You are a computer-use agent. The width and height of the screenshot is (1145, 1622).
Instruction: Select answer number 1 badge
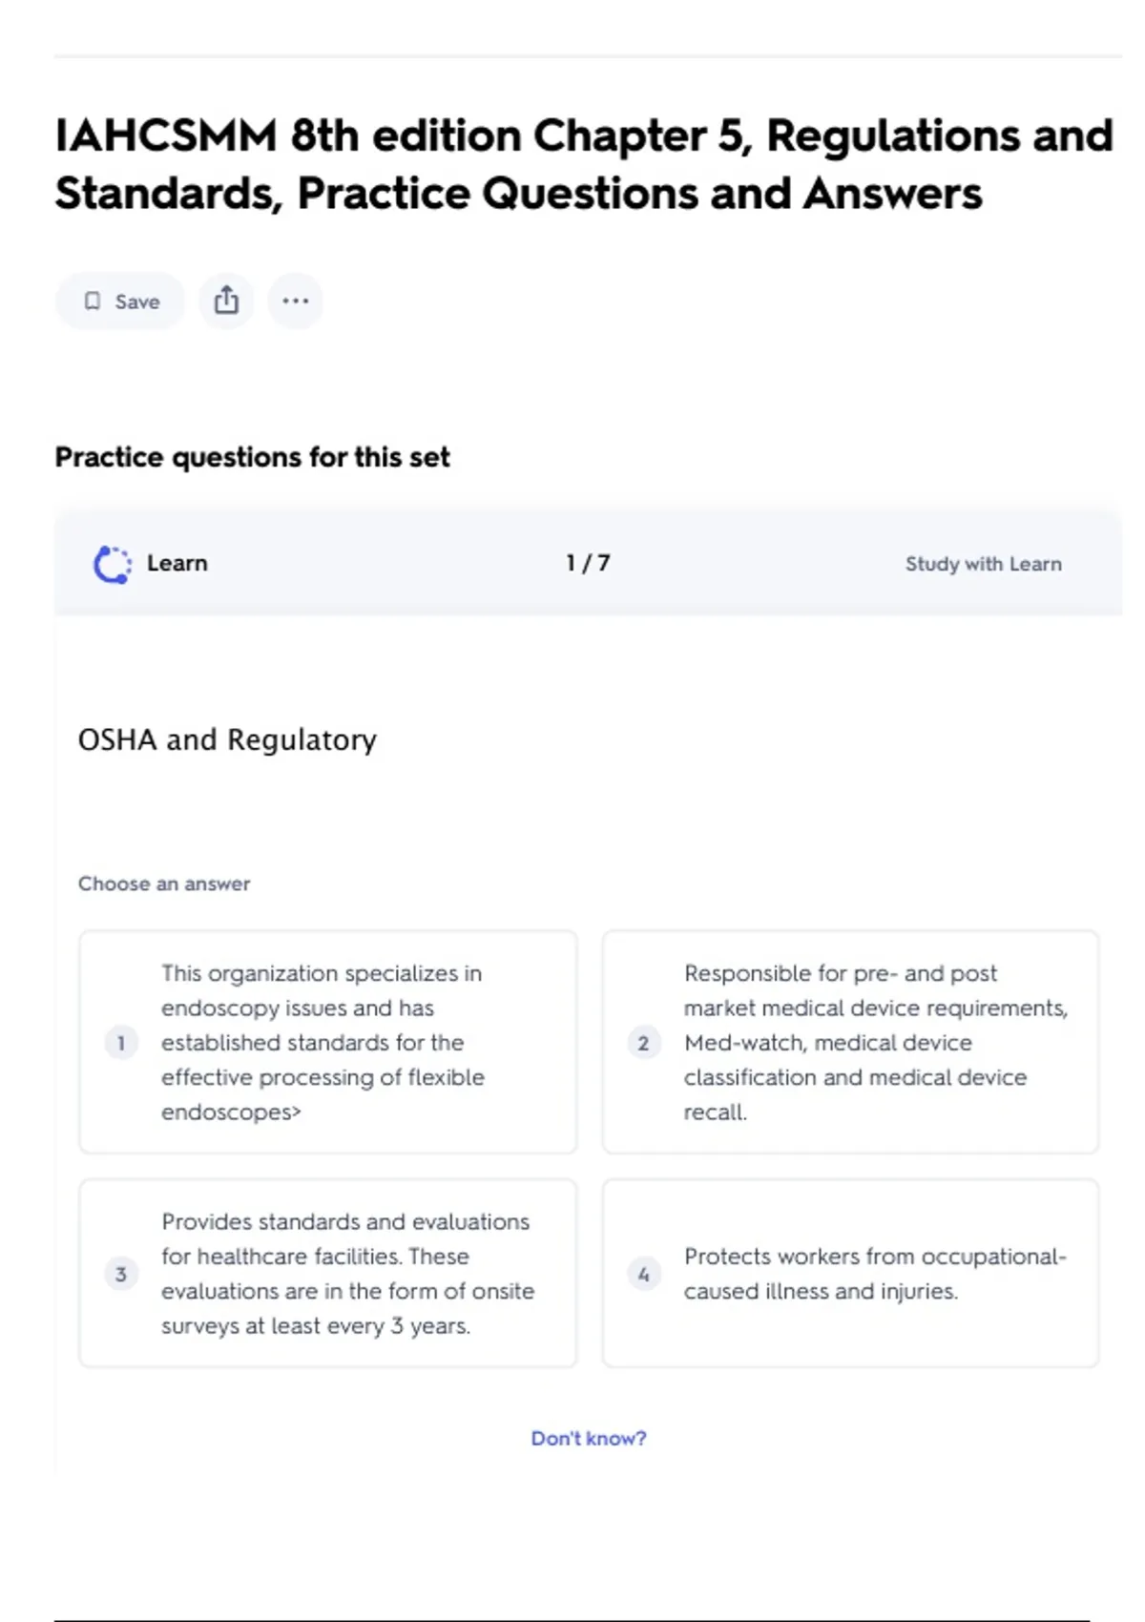pyautogui.click(x=121, y=1043)
